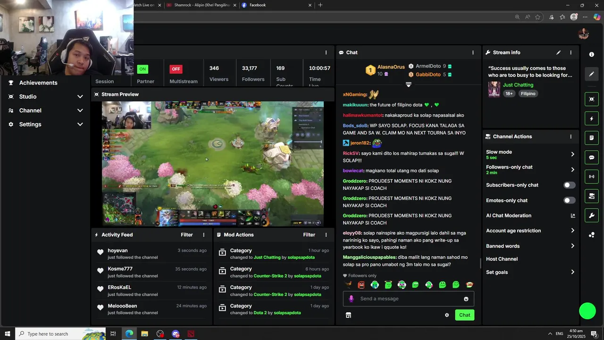
Task: Click the wrench tools icon in right sidebar
Action: tap(592, 215)
